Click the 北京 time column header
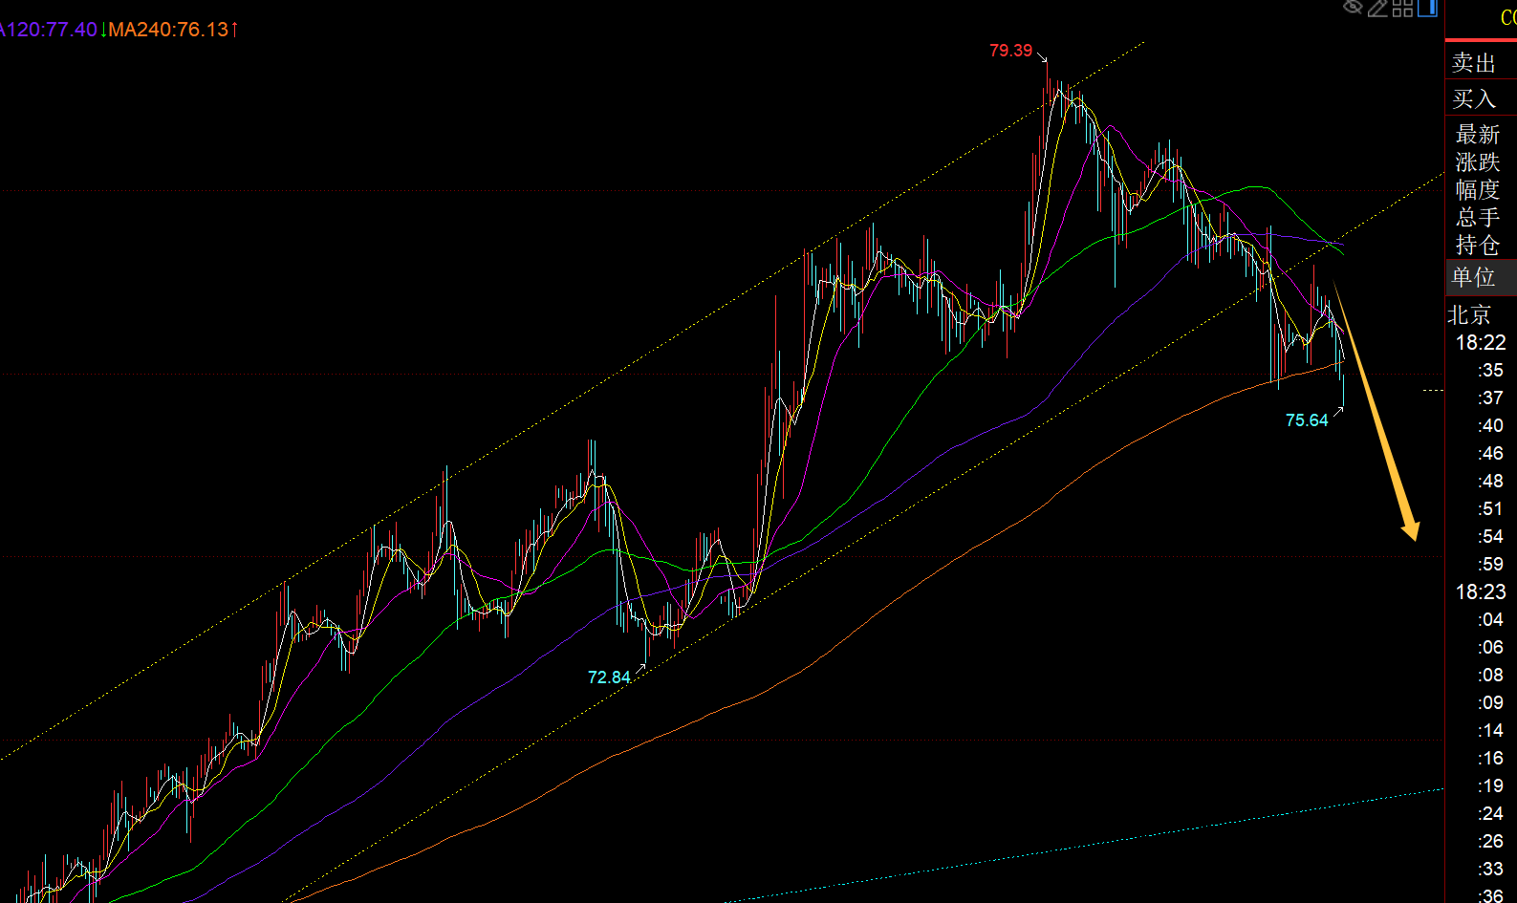This screenshot has height=903, width=1517. pyautogui.click(x=1469, y=314)
